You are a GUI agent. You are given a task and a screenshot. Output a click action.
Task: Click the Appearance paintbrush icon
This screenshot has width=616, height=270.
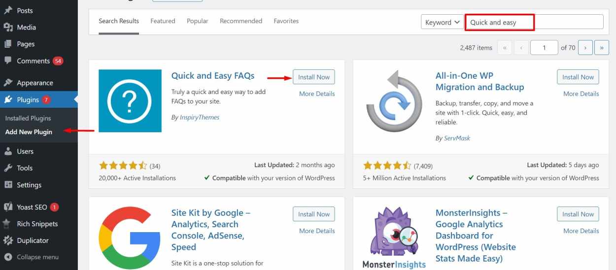8,83
